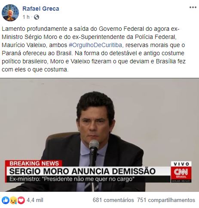Click Rafael Greca's profile picture
199x208 pixels.
pos(10,13)
